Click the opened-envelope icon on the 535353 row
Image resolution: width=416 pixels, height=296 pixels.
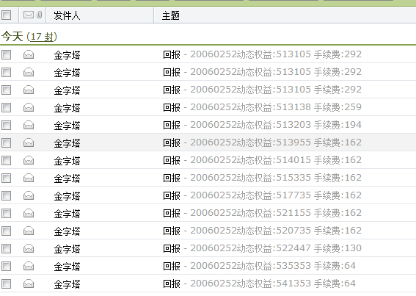click(29, 266)
